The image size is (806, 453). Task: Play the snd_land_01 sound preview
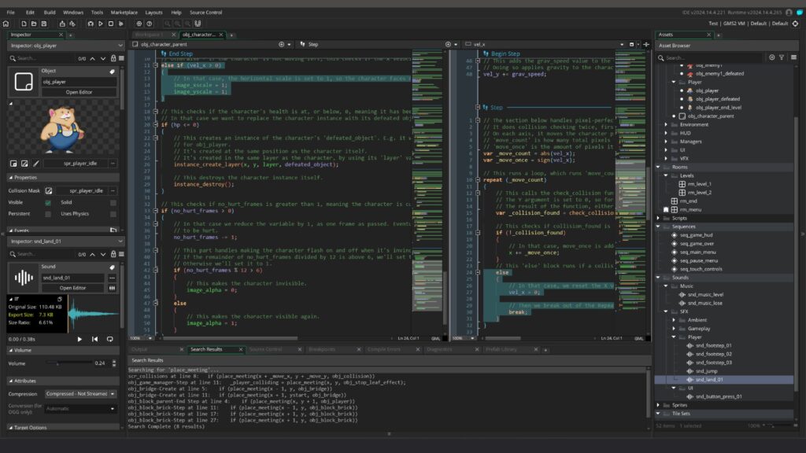click(x=79, y=339)
